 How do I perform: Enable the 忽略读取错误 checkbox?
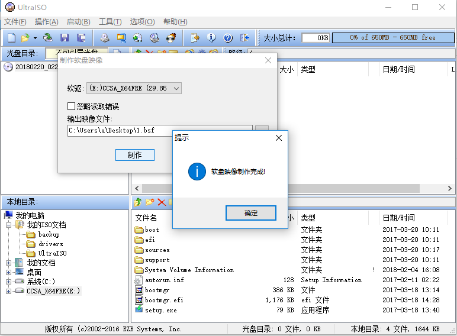71,106
